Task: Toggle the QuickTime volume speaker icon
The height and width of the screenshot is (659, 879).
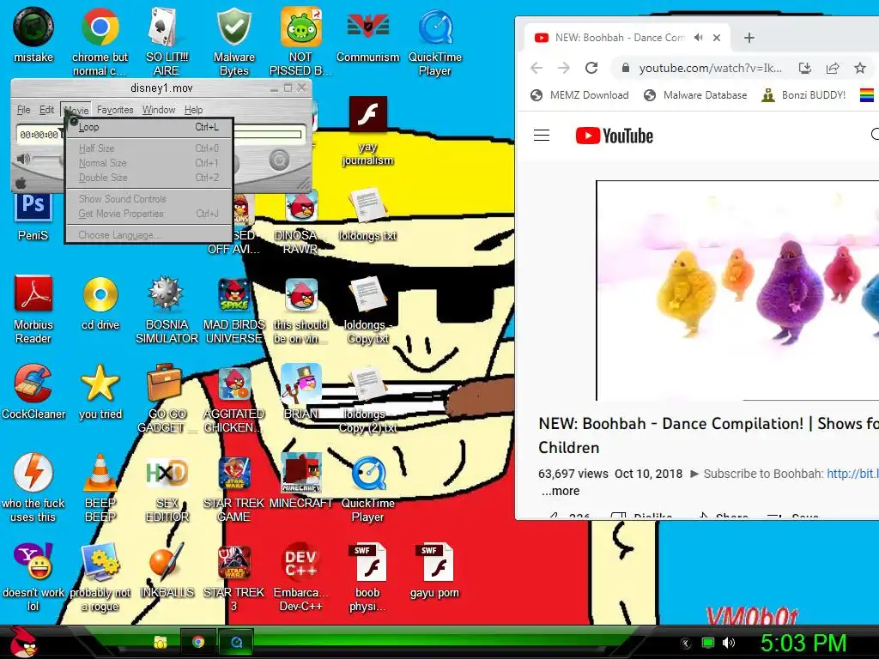Action: 23,159
